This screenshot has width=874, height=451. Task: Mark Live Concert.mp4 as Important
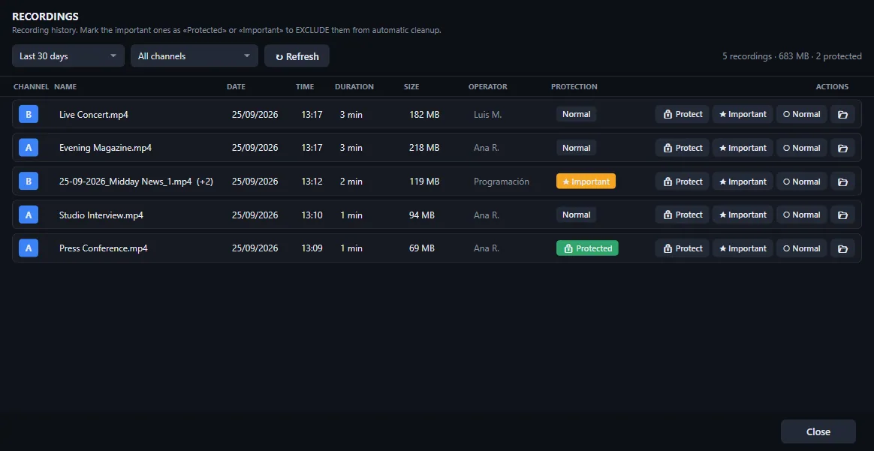(743, 114)
